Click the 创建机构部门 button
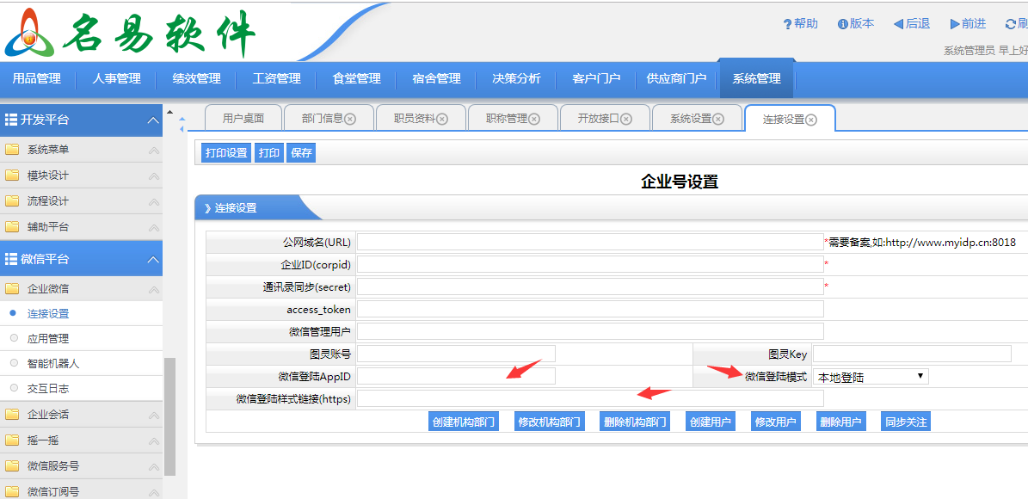The height and width of the screenshot is (499, 1028). pos(463,422)
